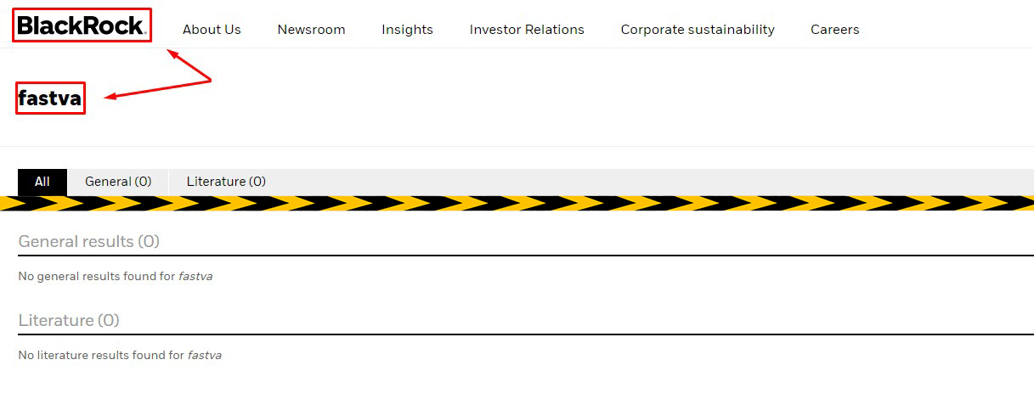1034x399 pixels.
Task: Click the red arrowhead pointing at the logo
Action: 172,53
